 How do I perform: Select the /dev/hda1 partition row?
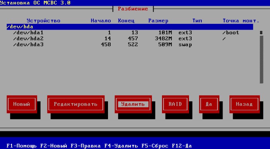pos(130,33)
